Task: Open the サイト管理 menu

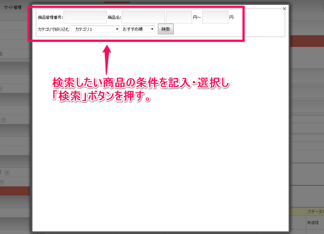Action: click(13, 7)
